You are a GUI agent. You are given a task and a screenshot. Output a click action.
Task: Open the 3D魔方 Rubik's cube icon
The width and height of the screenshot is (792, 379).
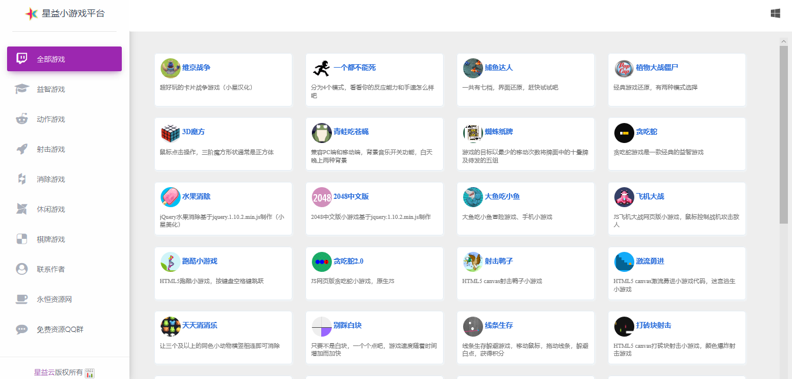point(171,133)
